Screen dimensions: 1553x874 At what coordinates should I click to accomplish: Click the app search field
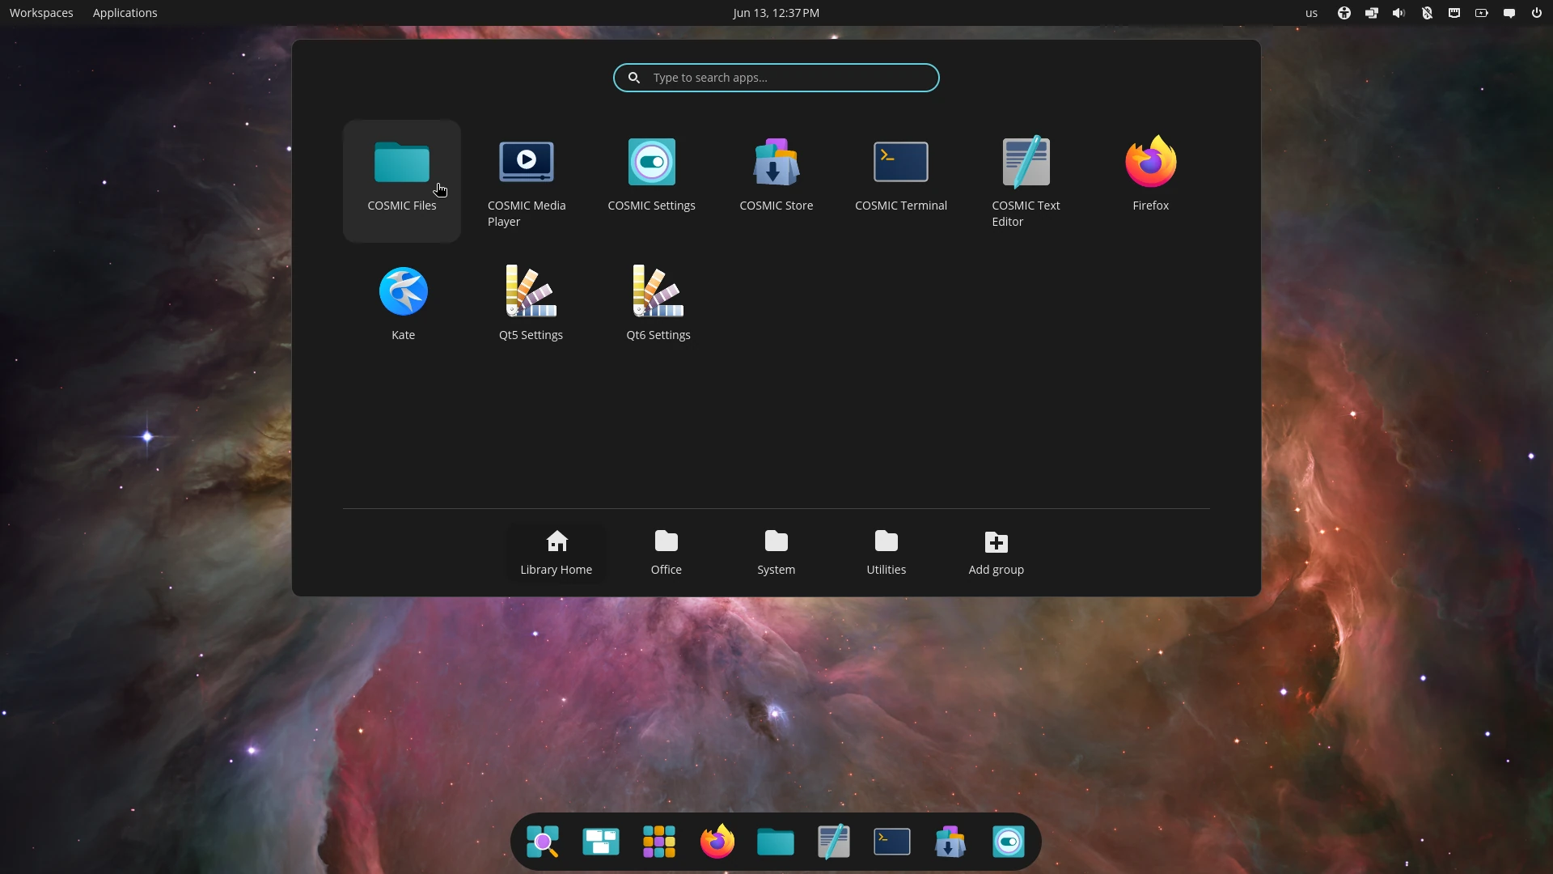tap(776, 78)
